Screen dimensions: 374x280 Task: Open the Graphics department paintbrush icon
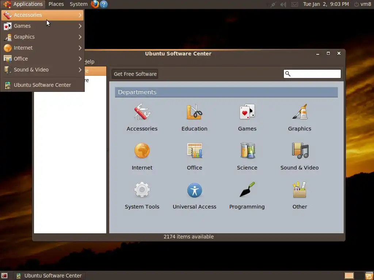(x=299, y=112)
